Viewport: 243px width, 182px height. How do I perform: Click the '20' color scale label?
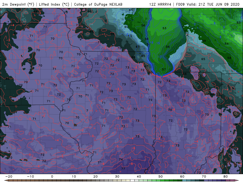pyautogui.click(x=95, y=177)
